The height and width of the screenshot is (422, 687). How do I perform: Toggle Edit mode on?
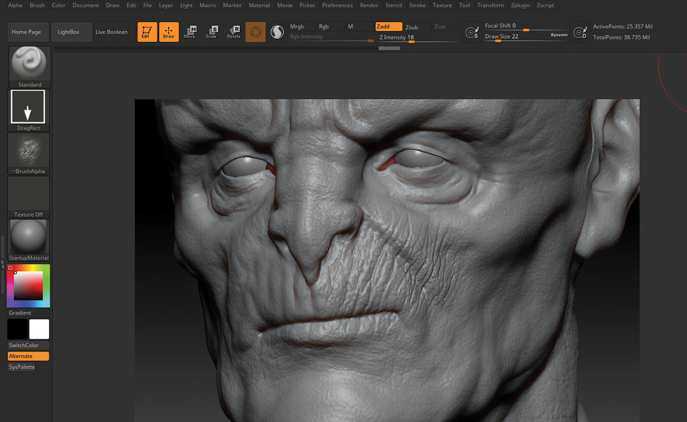(147, 32)
